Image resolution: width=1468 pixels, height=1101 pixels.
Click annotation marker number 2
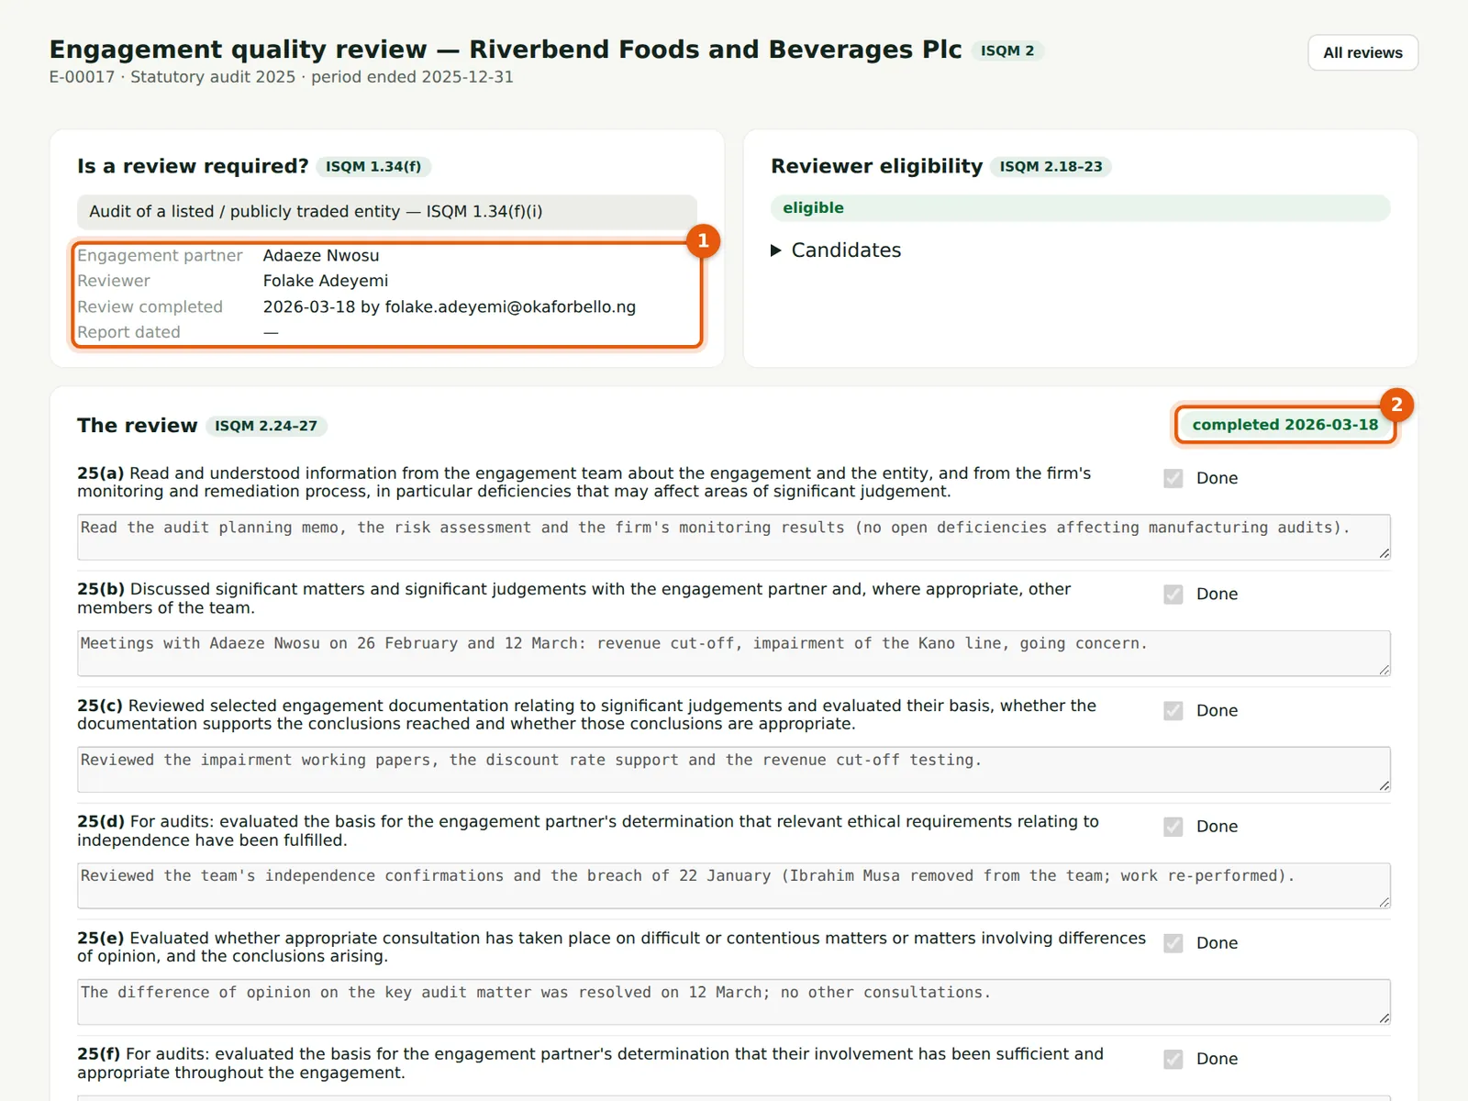click(1396, 405)
